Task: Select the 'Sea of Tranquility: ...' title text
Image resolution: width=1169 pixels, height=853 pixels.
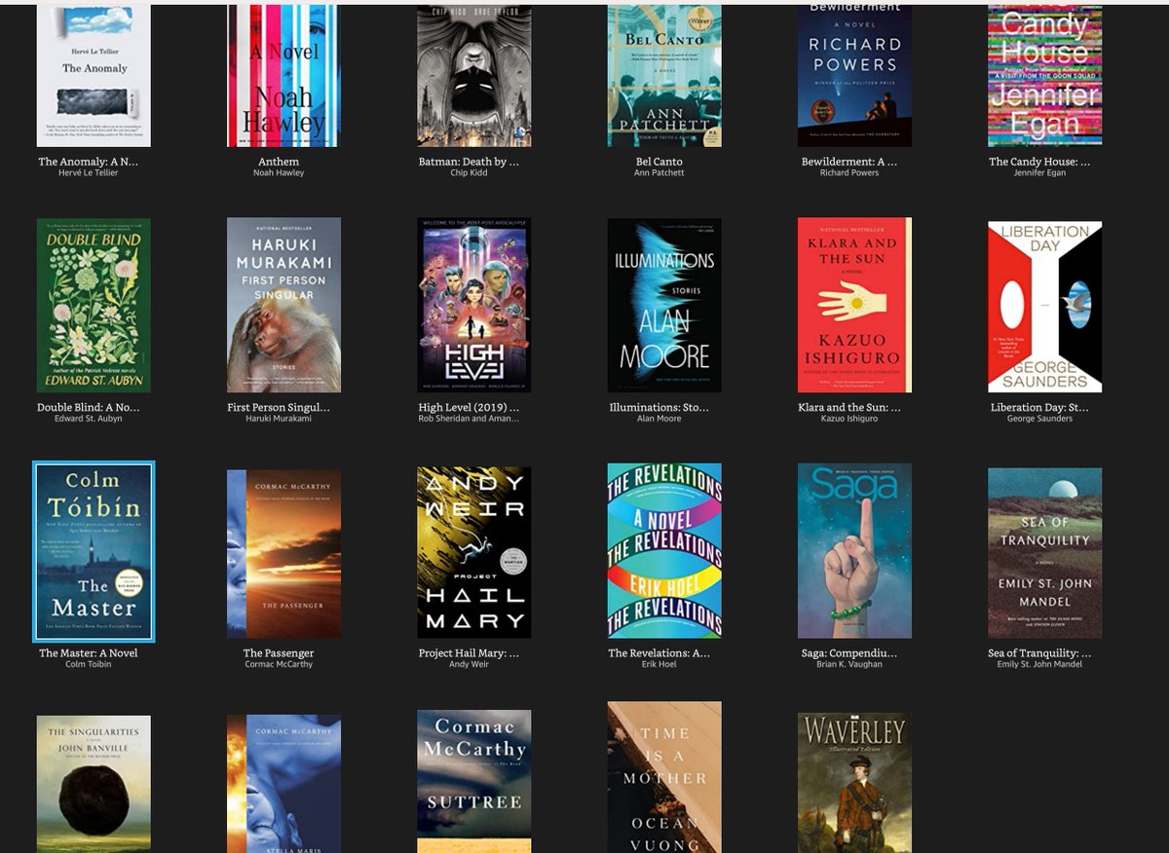Action: [x=1039, y=653]
